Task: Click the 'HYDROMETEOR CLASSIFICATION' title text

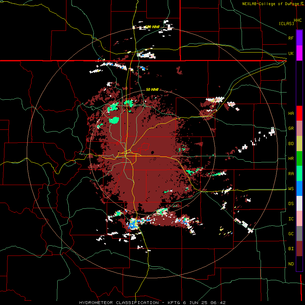Action: [119, 303]
